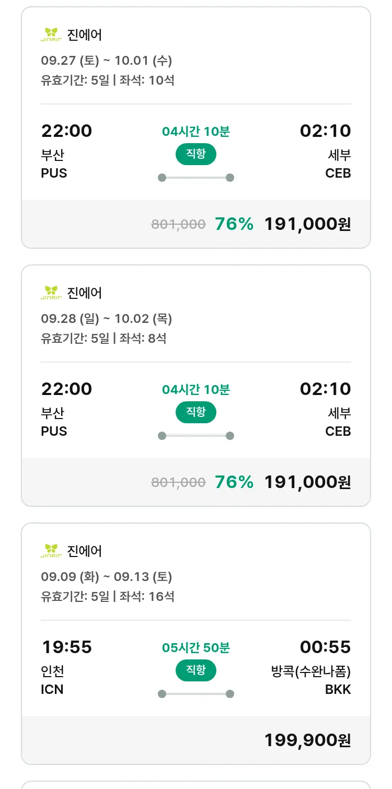The image size is (392, 789).
Task: Click the route line on the 09.27 Busan–Cebu flight
Action: 195,178
